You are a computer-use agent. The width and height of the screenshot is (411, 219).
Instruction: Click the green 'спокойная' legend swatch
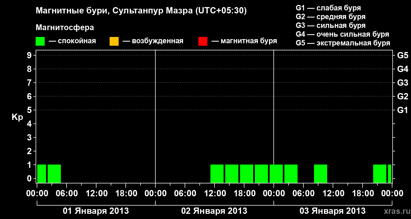[40, 41]
